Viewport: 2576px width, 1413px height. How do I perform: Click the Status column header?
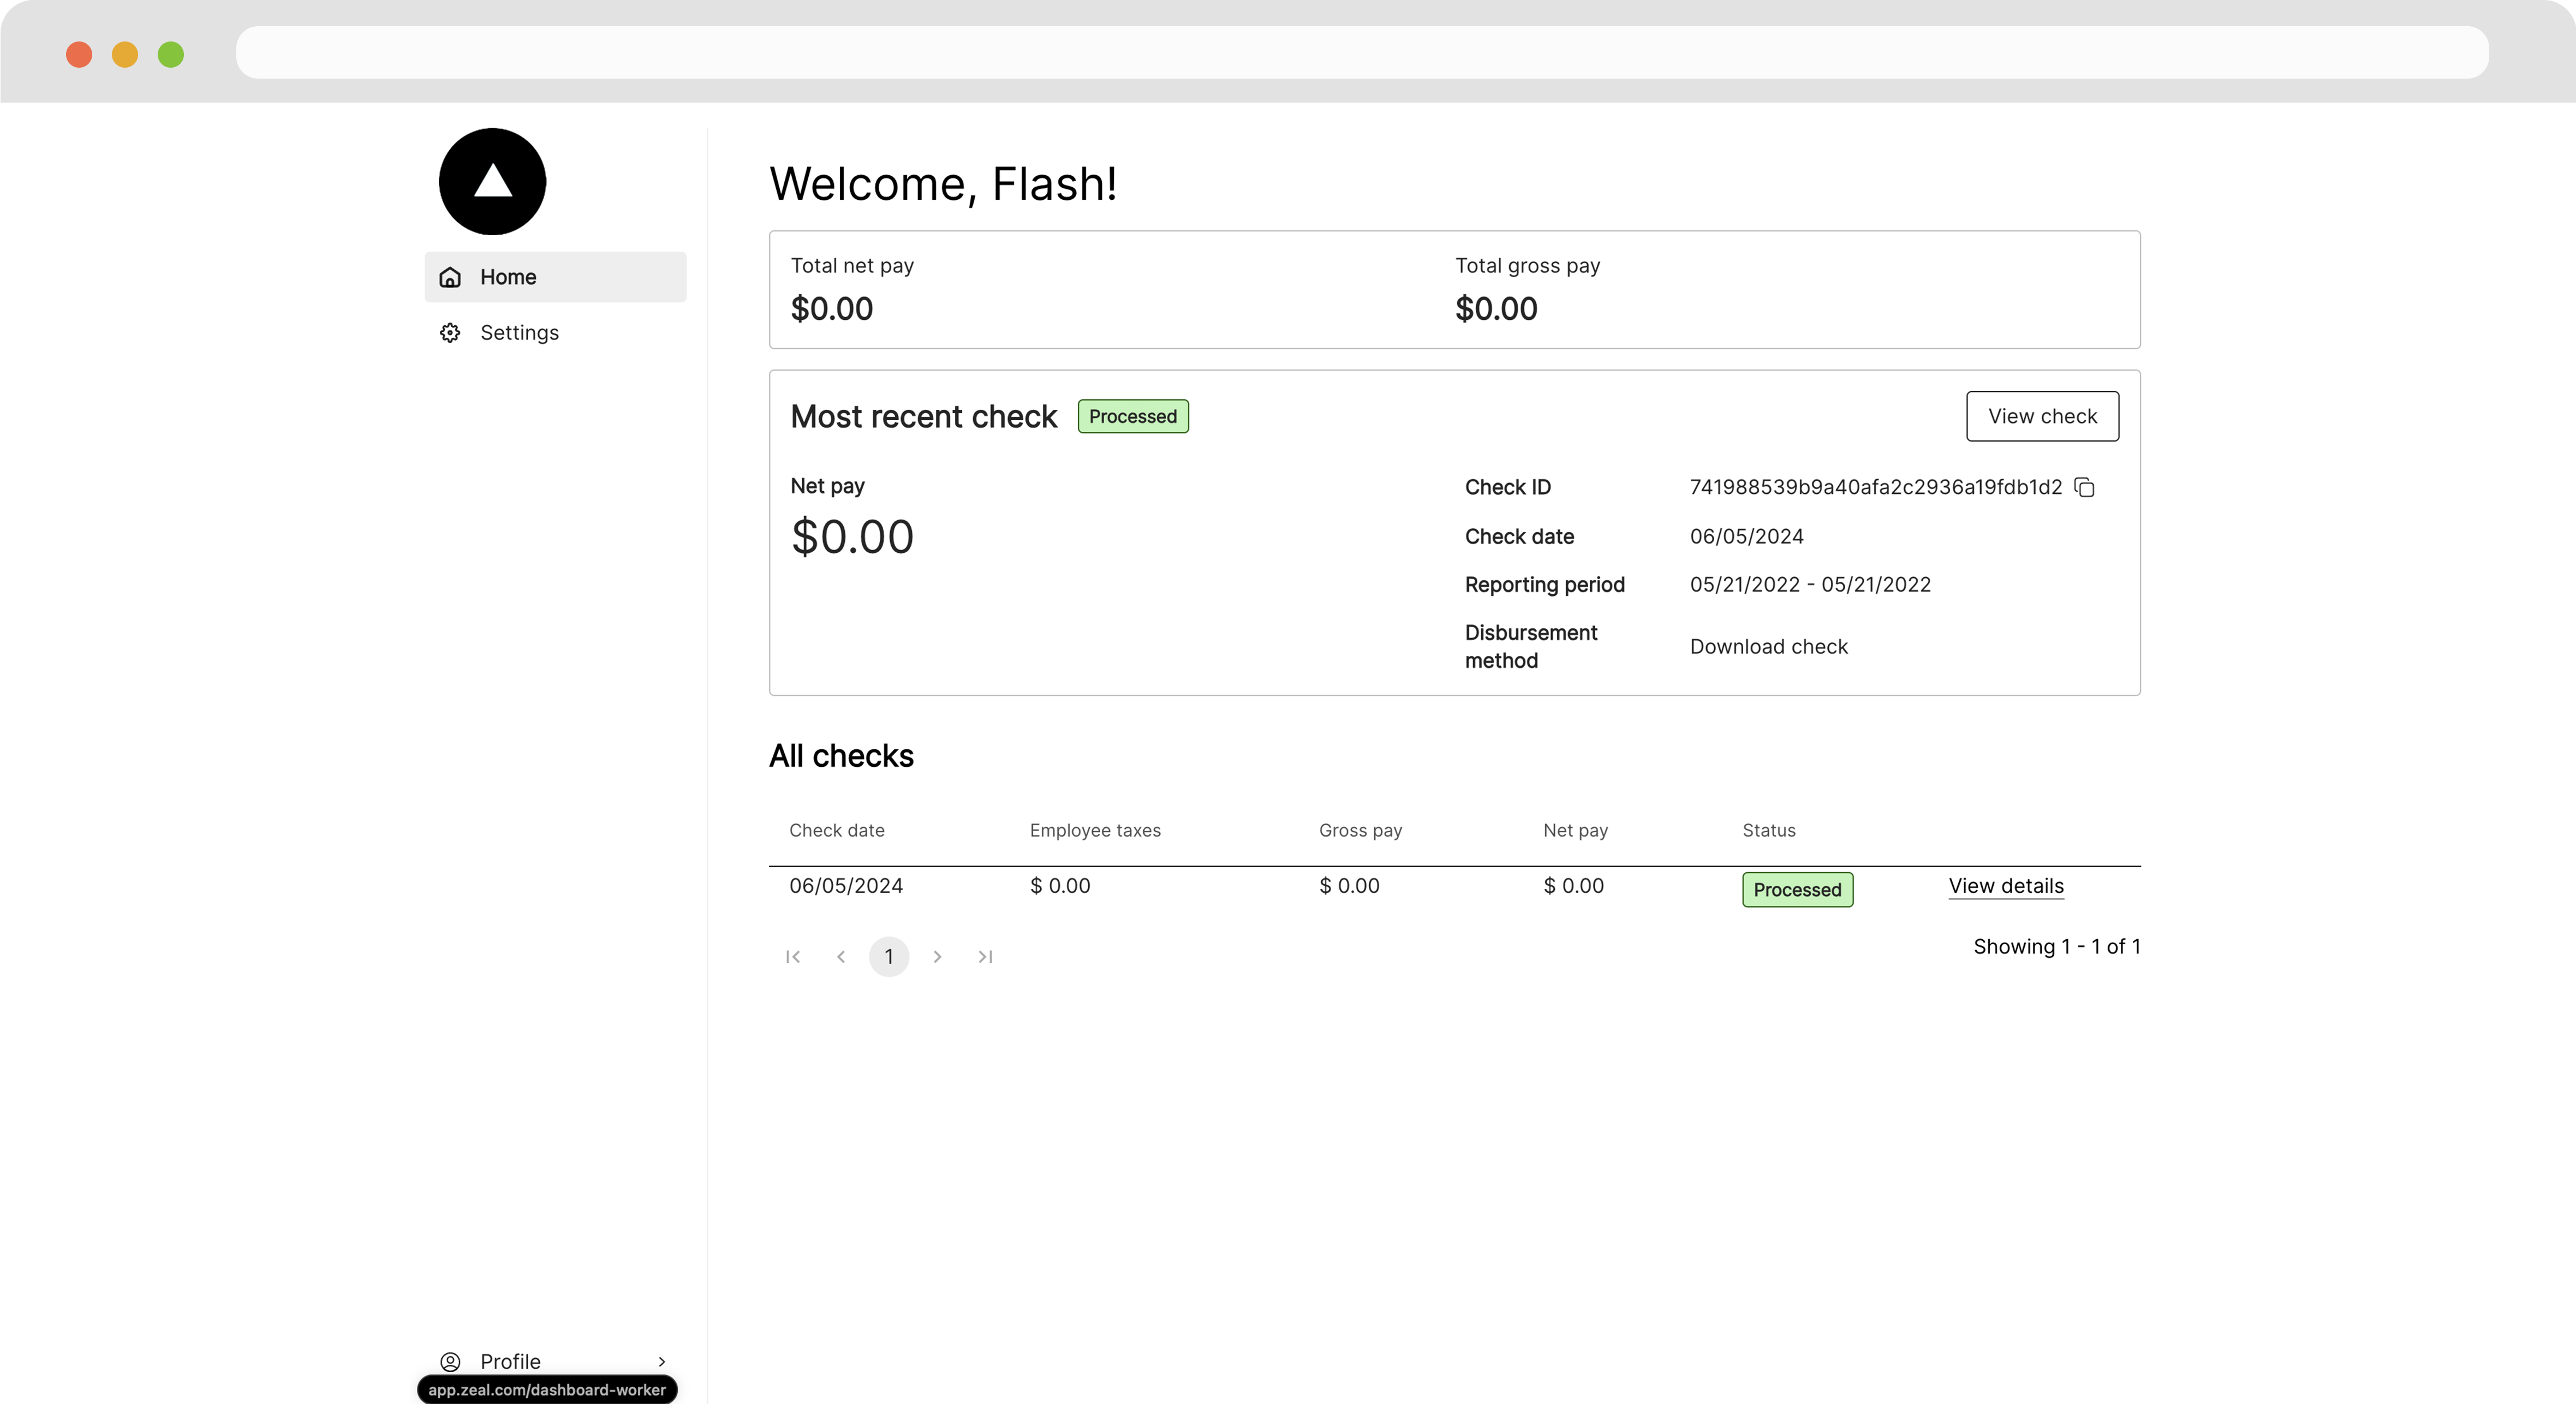1768,830
